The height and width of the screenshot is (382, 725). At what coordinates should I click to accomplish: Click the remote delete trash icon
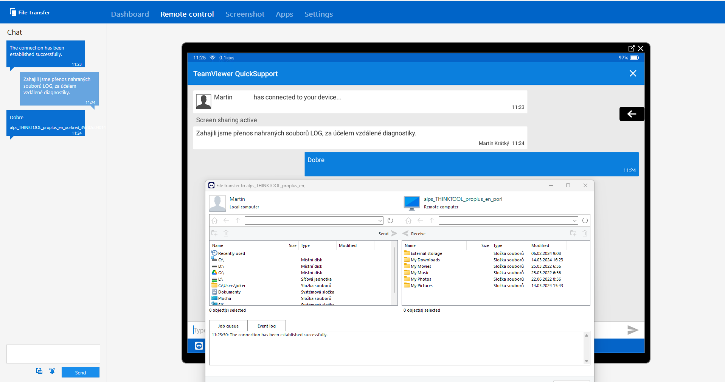[585, 233]
